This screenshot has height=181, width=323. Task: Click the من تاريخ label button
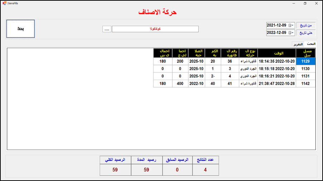coord(306,25)
